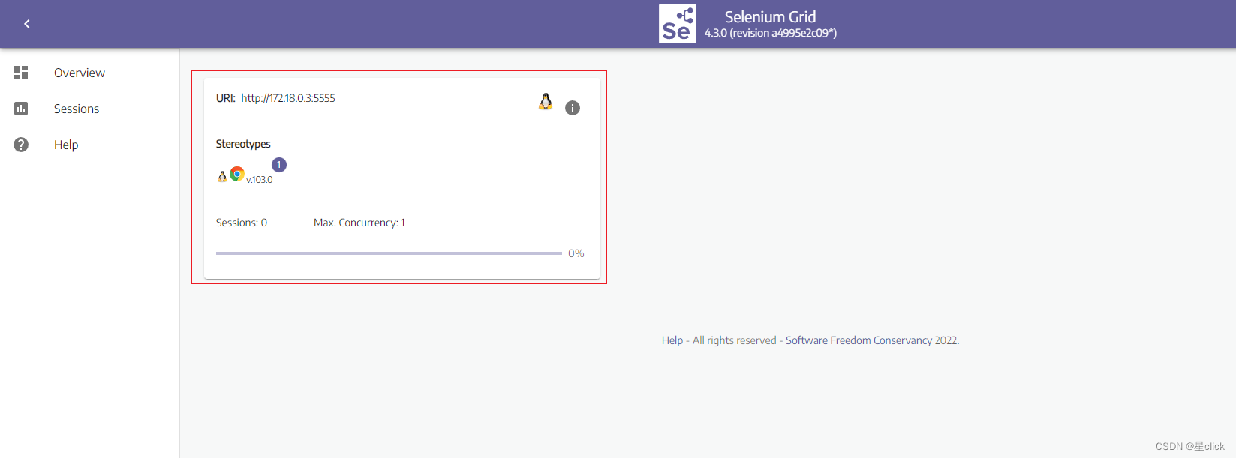
Task: Click the Help question mark icon
Action: [21, 145]
